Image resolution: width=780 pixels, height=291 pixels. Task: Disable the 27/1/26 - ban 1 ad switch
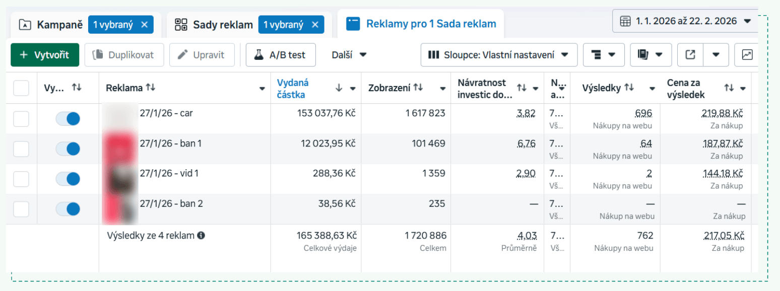[x=68, y=149]
